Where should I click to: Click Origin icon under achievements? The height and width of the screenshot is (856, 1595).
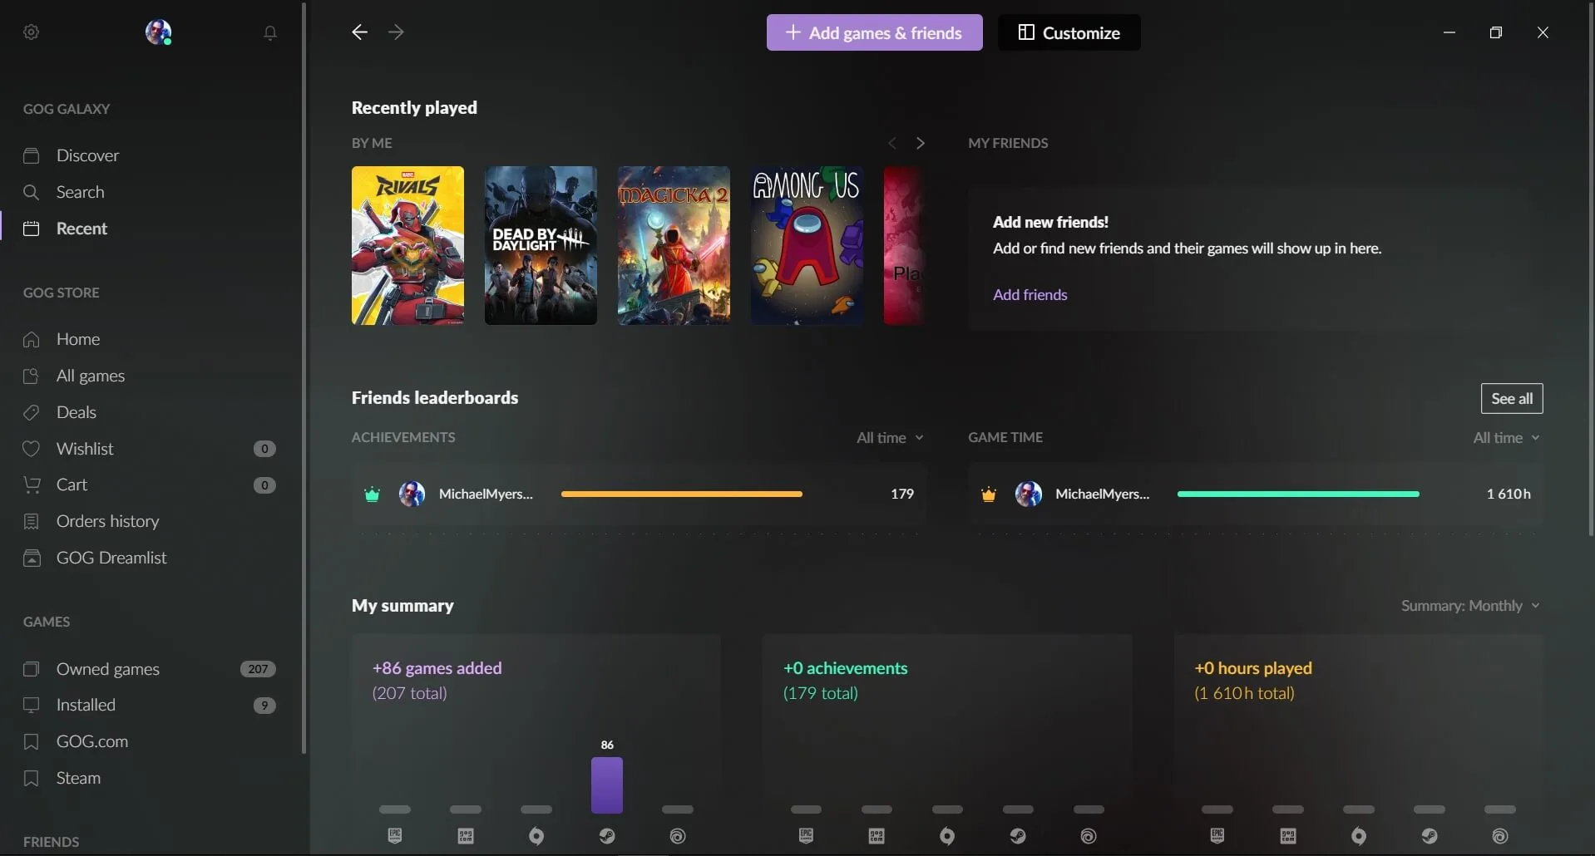[x=947, y=836]
